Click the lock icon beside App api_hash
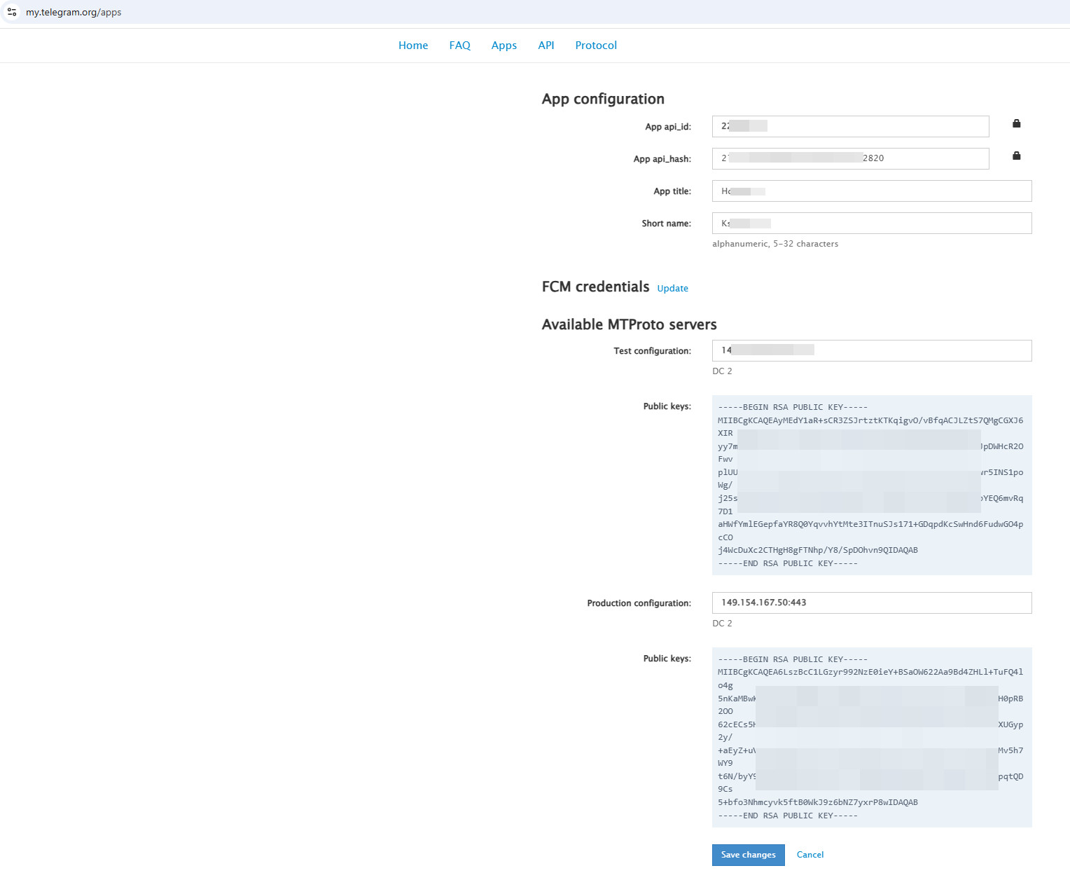Image resolution: width=1070 pixels, height=887 pixels. click(1017, 156)
